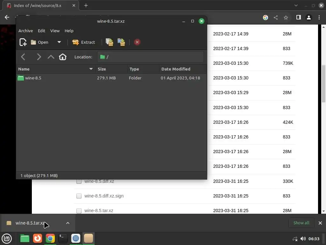326x245 pixels.
Task: Tick the wine-8.5.diff.xz.sign checkbox
Action: [x=79, y=196]
